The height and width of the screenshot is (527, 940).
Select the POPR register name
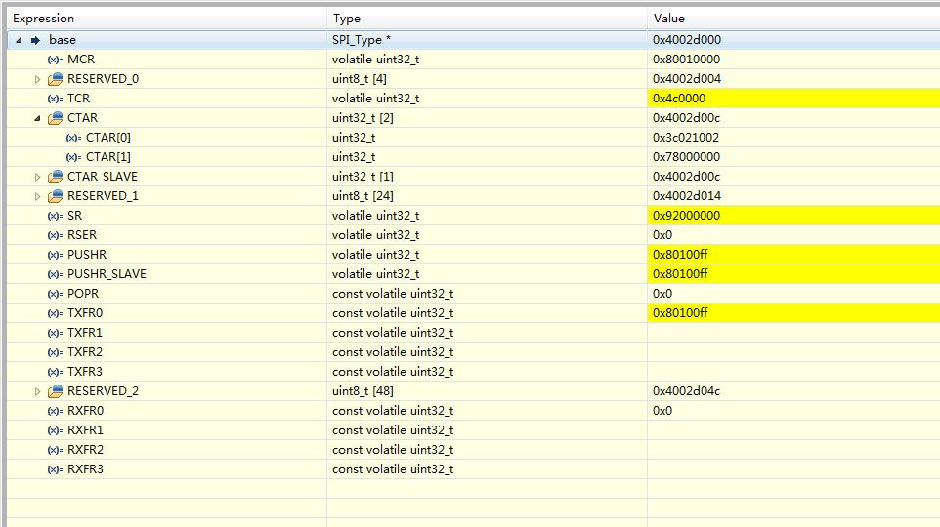click(x=83, y=294)
